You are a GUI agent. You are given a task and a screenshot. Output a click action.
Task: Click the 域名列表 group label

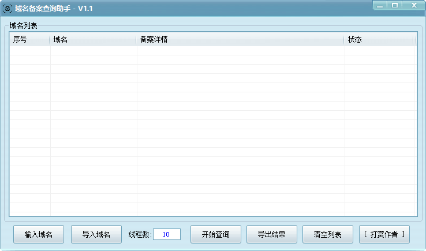pos(23,26)
